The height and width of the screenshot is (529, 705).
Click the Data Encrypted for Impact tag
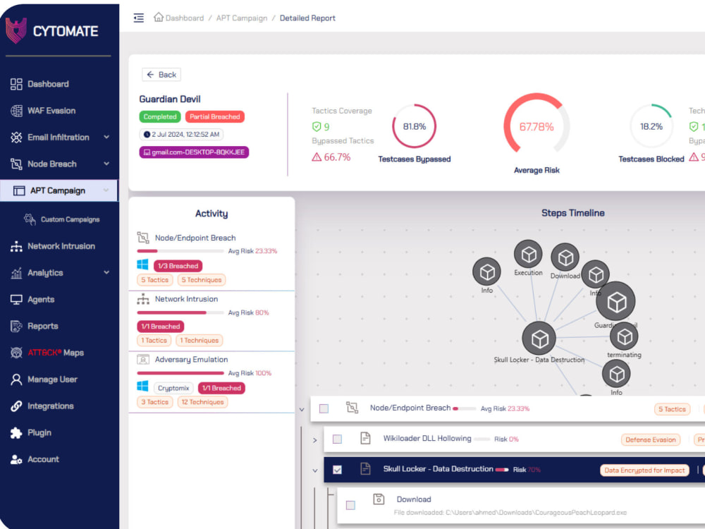[x=644, y=470]
